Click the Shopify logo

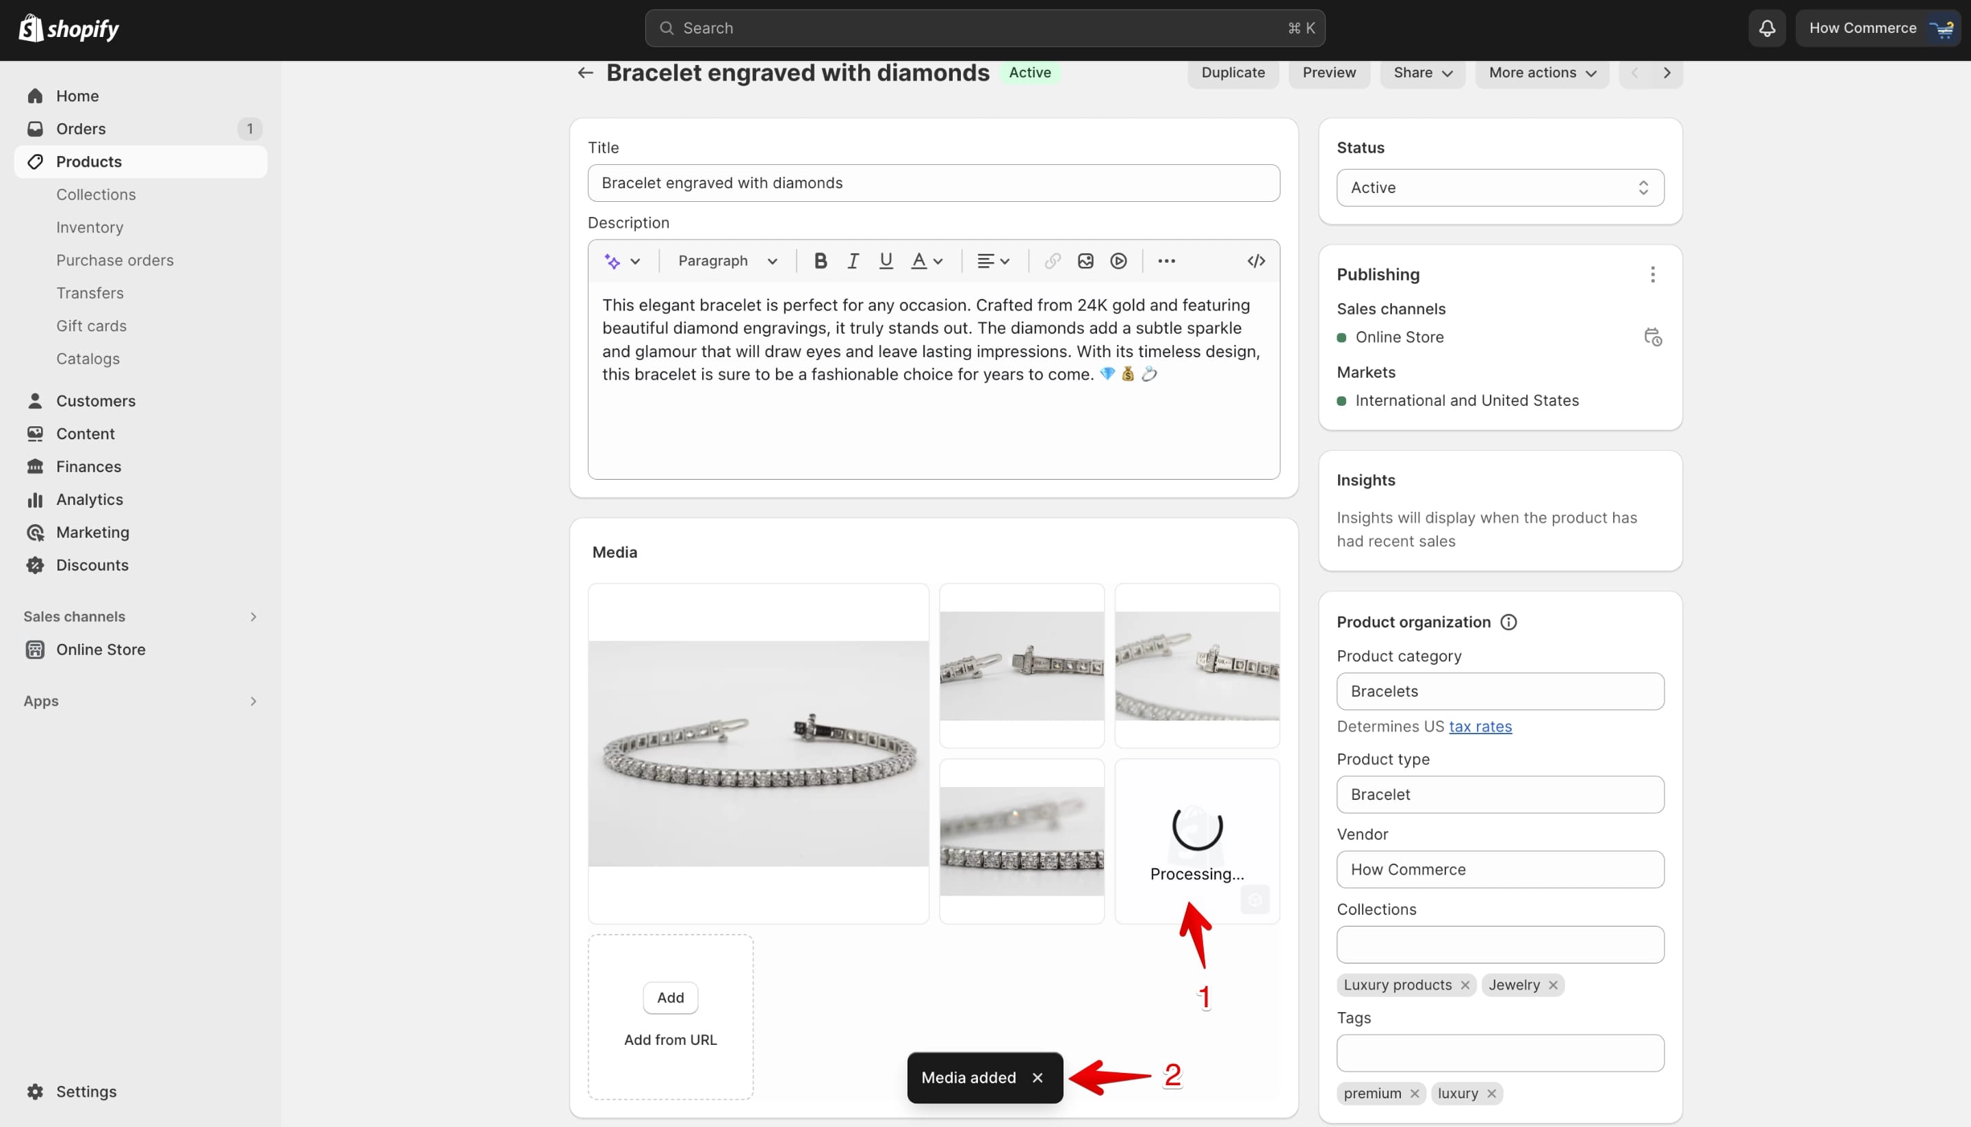click(x=68, y=29)
